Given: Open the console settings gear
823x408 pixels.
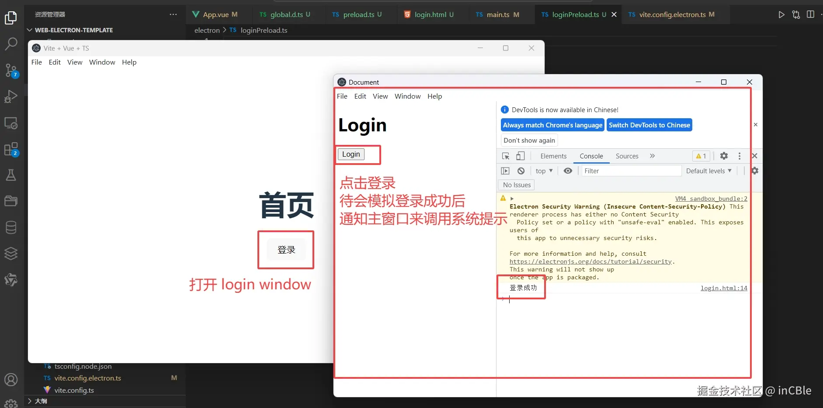Looking at the screenshot, I should (755, 171).
